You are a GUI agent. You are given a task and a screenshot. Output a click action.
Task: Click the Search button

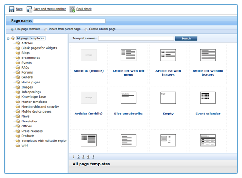pos(186,38)
